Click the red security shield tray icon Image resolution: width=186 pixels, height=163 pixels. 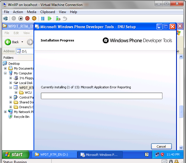pos(162,155)
